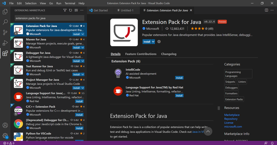The image size is (277, 145).
Task: Show errors and warnings in status bar
Action: (x=9, y=143)
